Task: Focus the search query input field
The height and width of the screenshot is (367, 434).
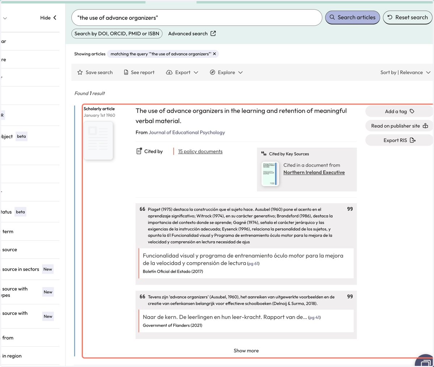Action: point(197,18)
